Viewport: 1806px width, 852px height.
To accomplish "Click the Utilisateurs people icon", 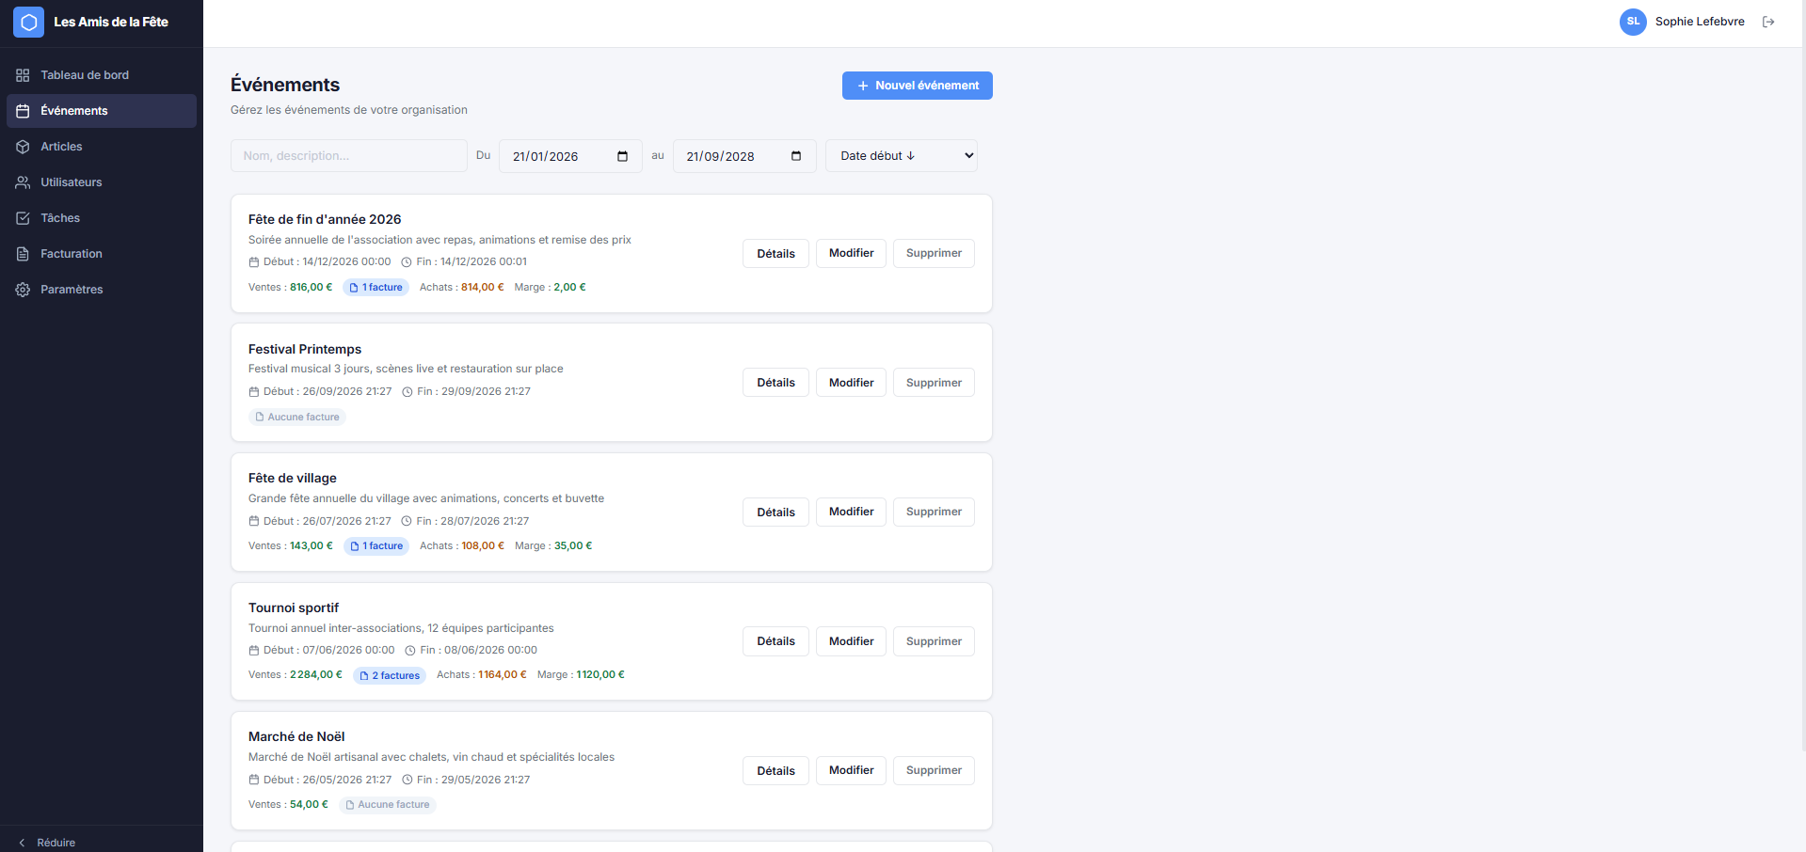I will 23,182.
